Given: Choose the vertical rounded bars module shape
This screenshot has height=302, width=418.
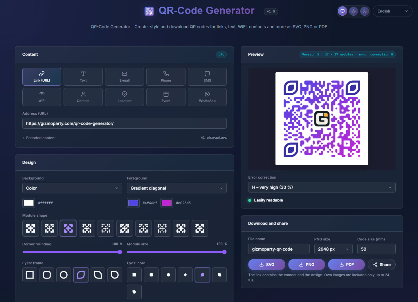Looking at the screenshot, I should 181,228.
